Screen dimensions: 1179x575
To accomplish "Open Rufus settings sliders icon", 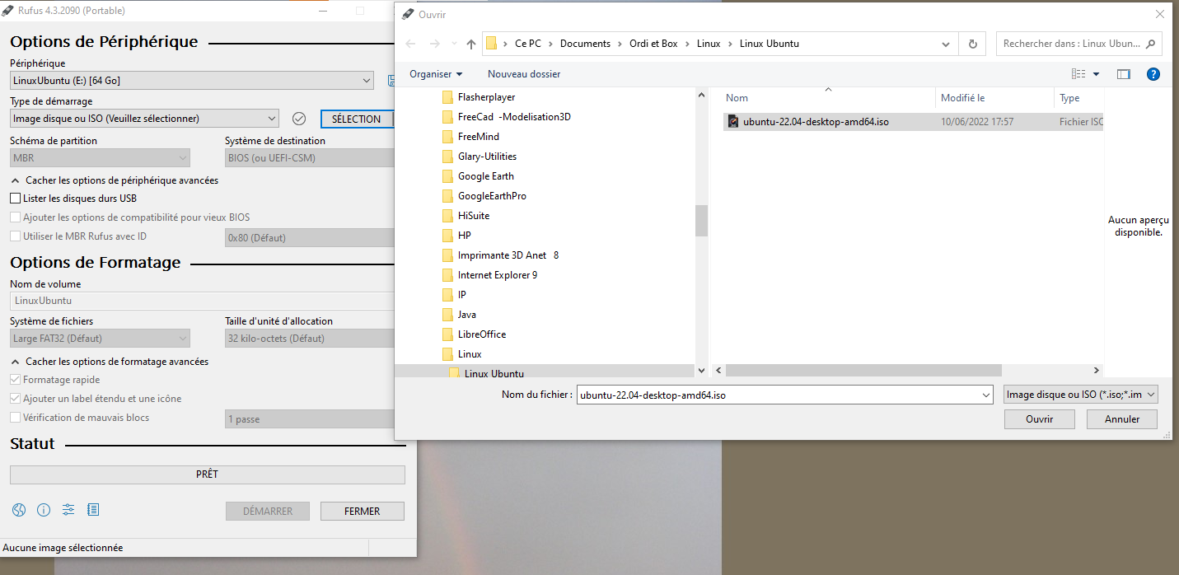I will click(68, 510).
